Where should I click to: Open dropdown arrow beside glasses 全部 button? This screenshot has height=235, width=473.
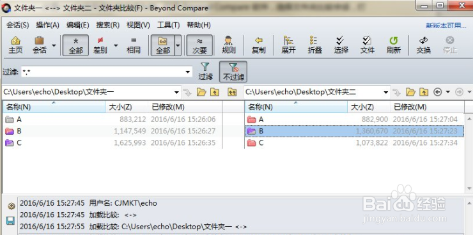178,45
